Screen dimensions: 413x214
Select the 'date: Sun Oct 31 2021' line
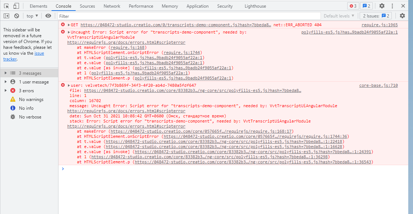148,116
